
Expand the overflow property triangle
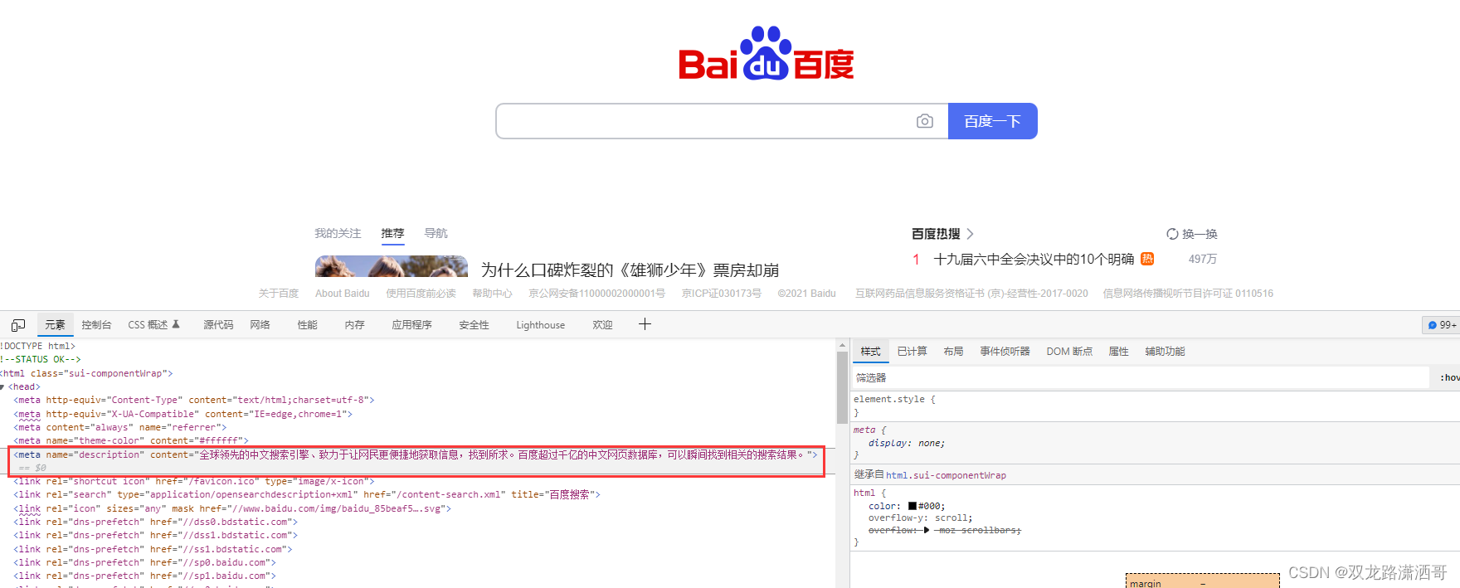pyautogui.click(x=927, y=530)
